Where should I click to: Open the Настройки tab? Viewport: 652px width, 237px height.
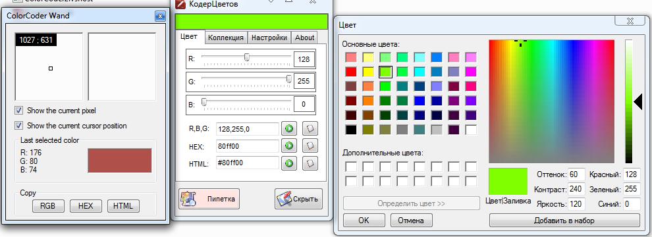[269, 38]
